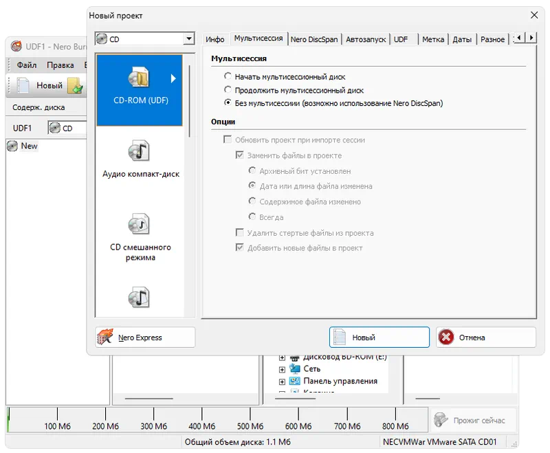Click the Прожиг сейчас burn icon
Screen dimensions: 550x453
[x=441, y=420]
